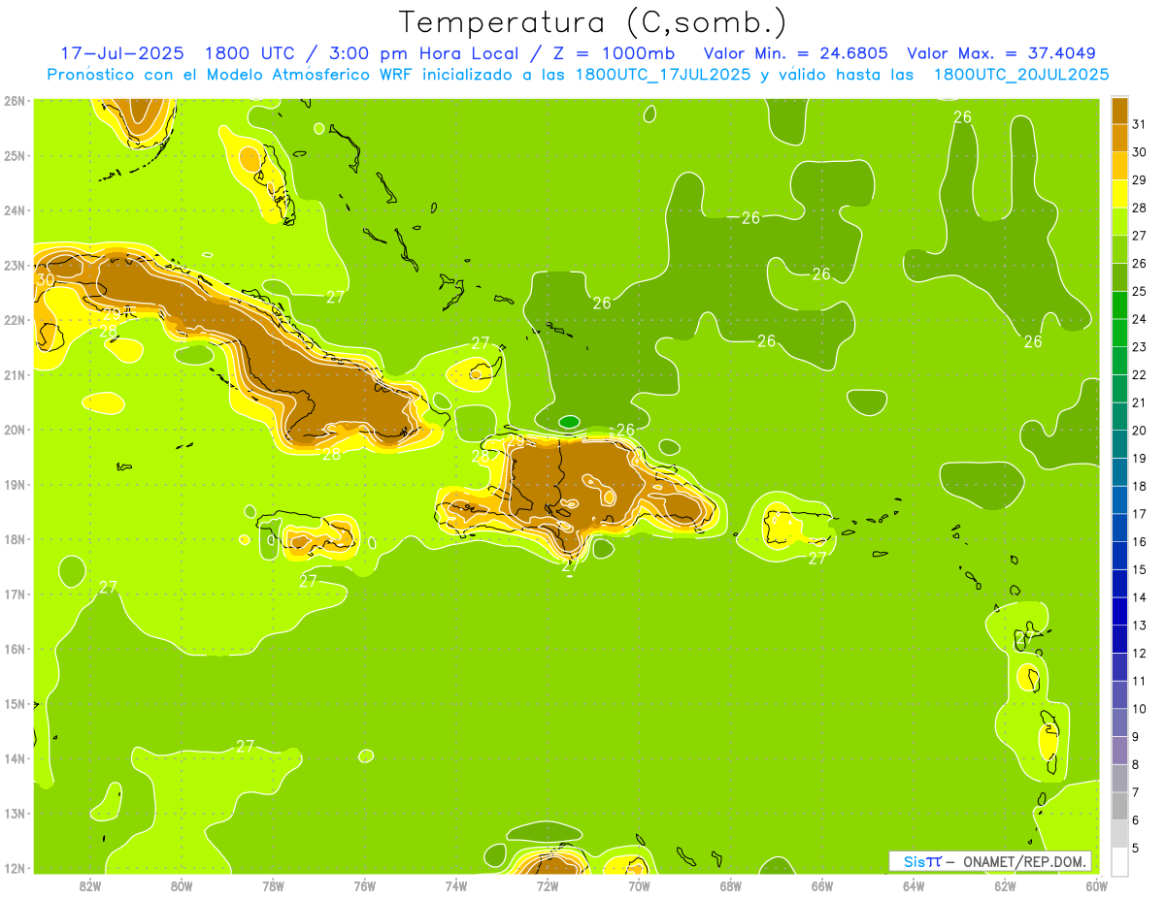
Task: Click latitude axis label "20N"
Action: 15,430
